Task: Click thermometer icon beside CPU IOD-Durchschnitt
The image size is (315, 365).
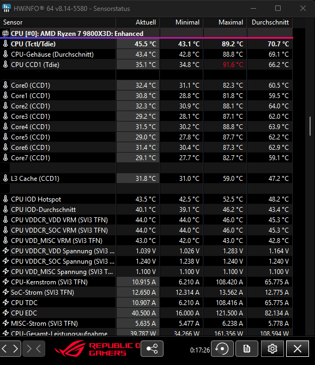Action: (5, 210)
